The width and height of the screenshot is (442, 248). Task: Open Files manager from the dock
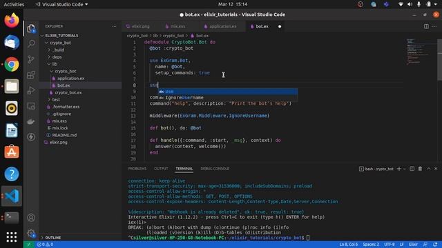point(12,86)
